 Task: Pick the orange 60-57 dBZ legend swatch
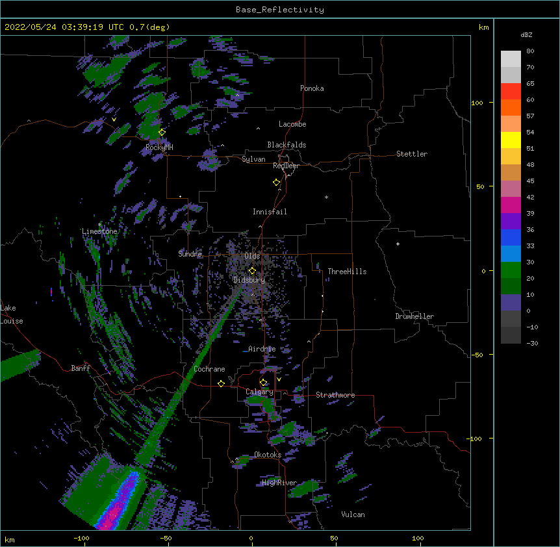[x=511, y=107]
